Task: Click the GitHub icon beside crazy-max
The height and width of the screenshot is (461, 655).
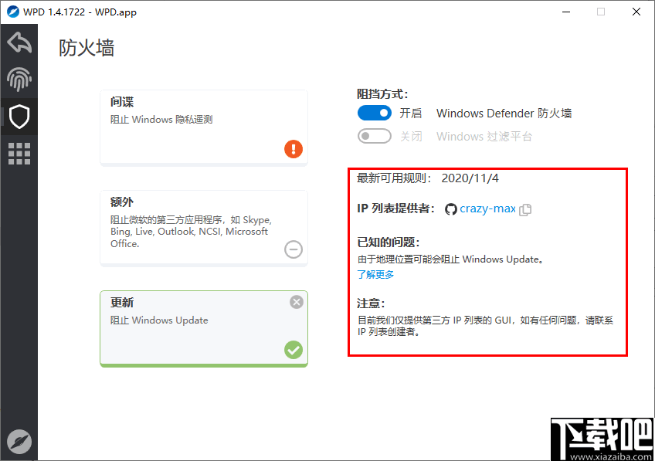Action: tap(450, 208)
